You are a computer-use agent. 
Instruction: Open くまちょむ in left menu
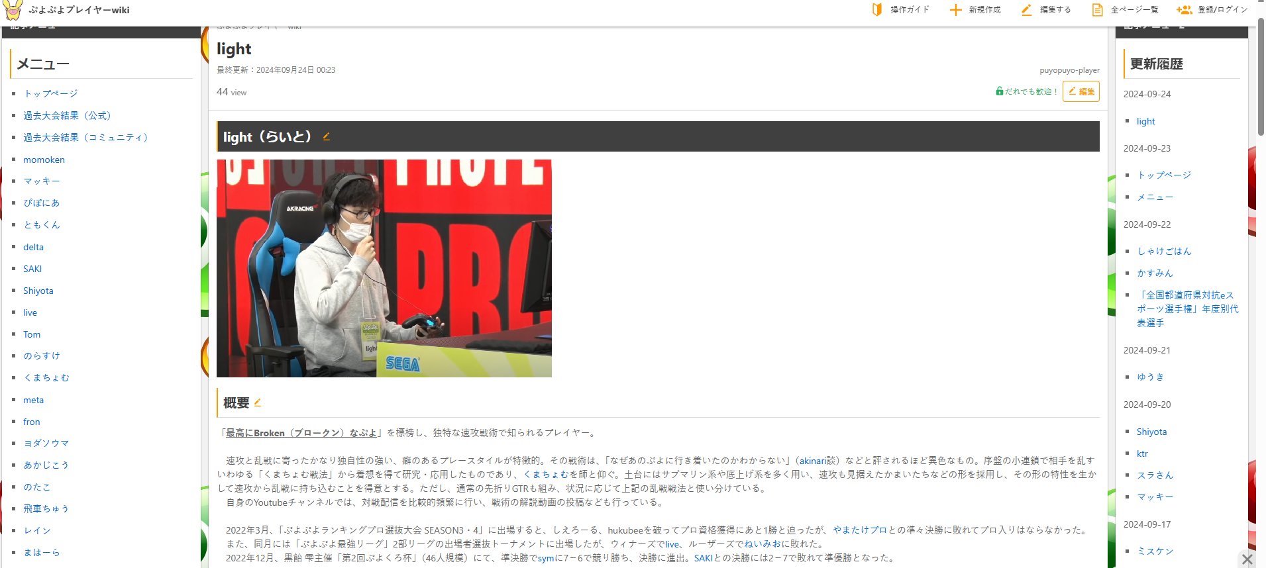[x=46, y=377]
